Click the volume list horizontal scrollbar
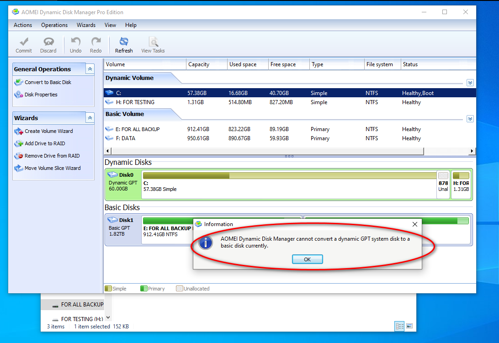 [267, 151]
